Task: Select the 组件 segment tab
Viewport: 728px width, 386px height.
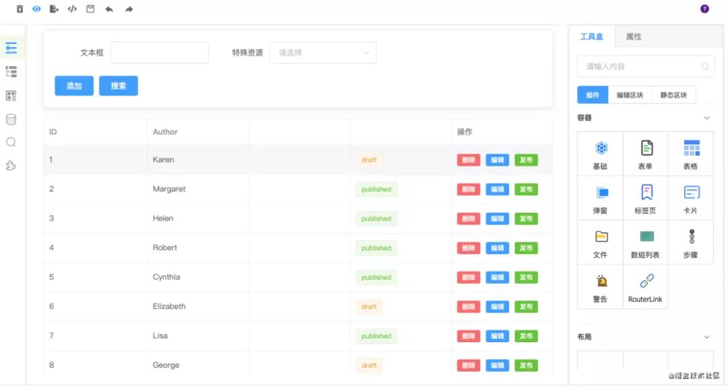Action: pos(593,95)
